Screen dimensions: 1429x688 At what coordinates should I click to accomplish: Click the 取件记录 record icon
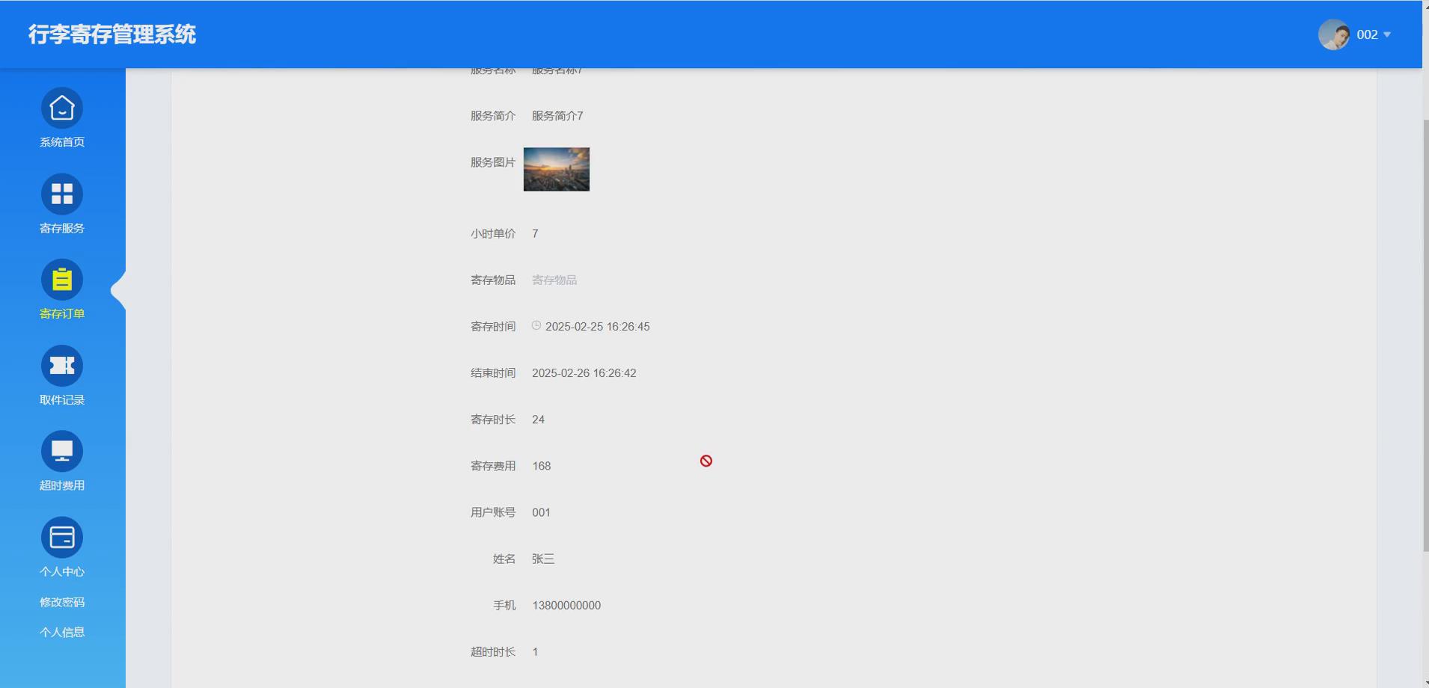[62, 365]
